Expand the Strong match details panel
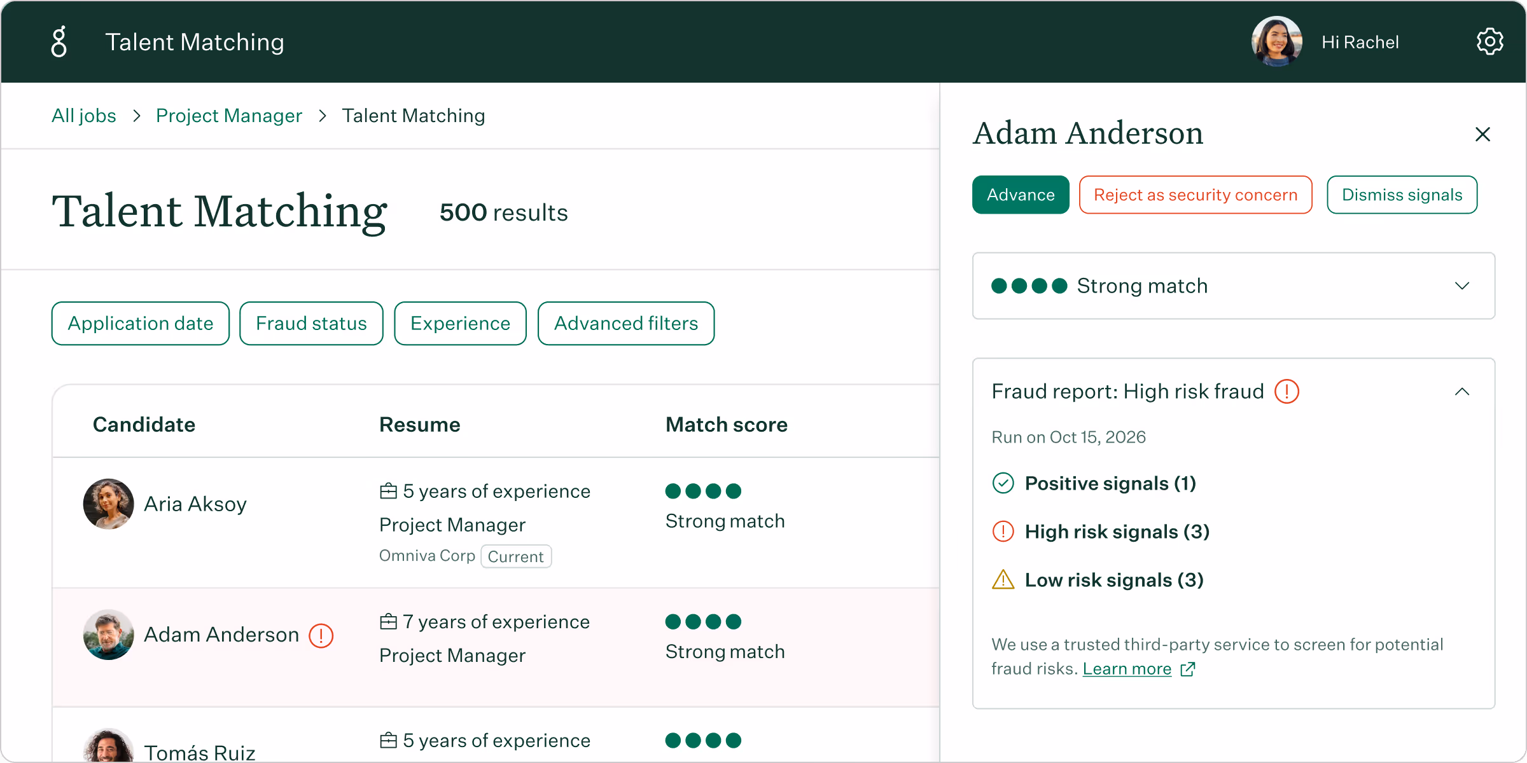The width and height of the screenshot is (1527, 763). coord(1461,286)
